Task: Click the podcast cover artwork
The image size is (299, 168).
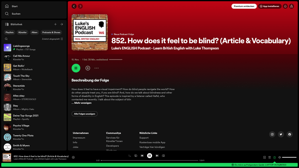Action: pos(90,32)
